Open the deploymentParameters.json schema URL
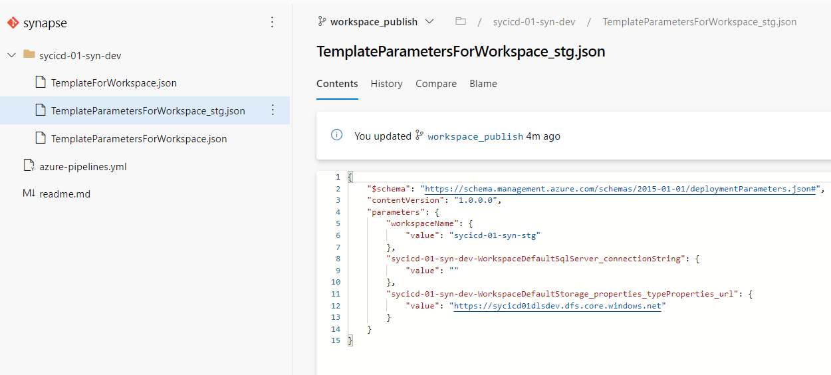 [620, 189]
